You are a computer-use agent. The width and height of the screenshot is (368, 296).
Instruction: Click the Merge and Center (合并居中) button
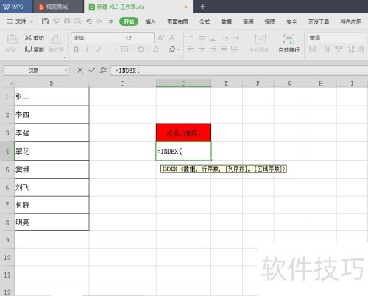click(261, 43)
